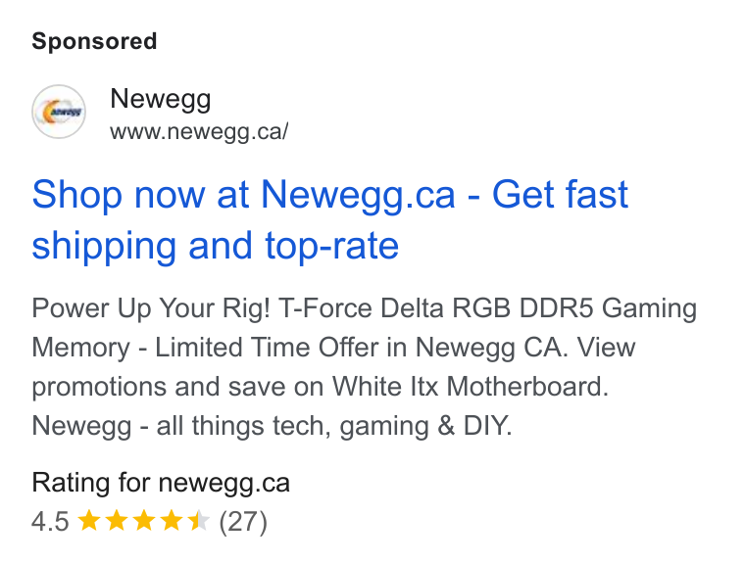745x564 pixels.
Task: Click 'all things tech, gaming & DIY' text
Action: (x=332, y=426)
